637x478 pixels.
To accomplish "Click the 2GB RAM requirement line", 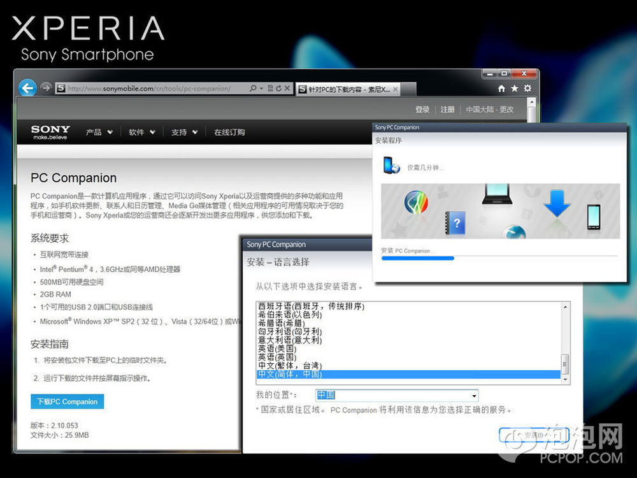I will (x=55, y=294).
